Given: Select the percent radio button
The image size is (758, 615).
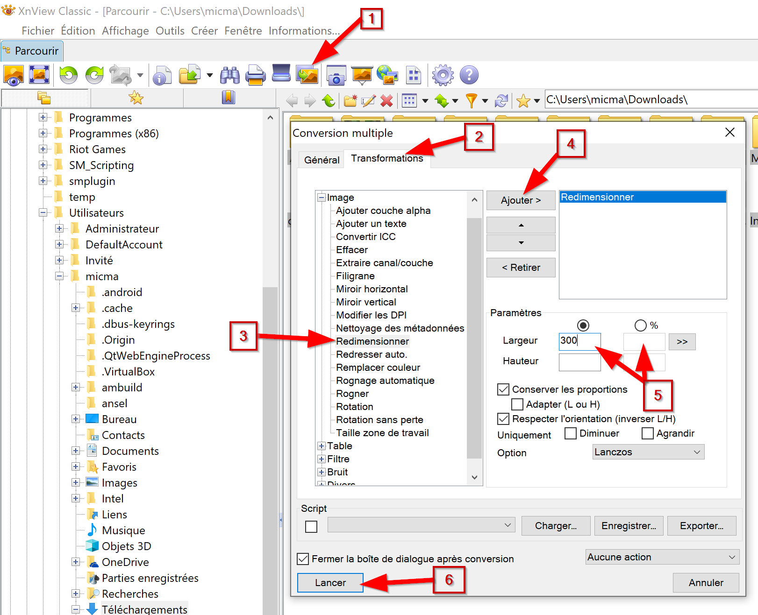Looking at the screenshot, I should [x=640, y=325].
